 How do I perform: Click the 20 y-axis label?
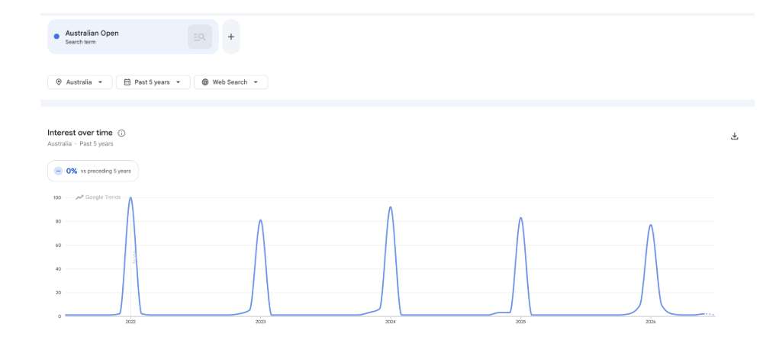pyautogui.click(x=59, y=293)
